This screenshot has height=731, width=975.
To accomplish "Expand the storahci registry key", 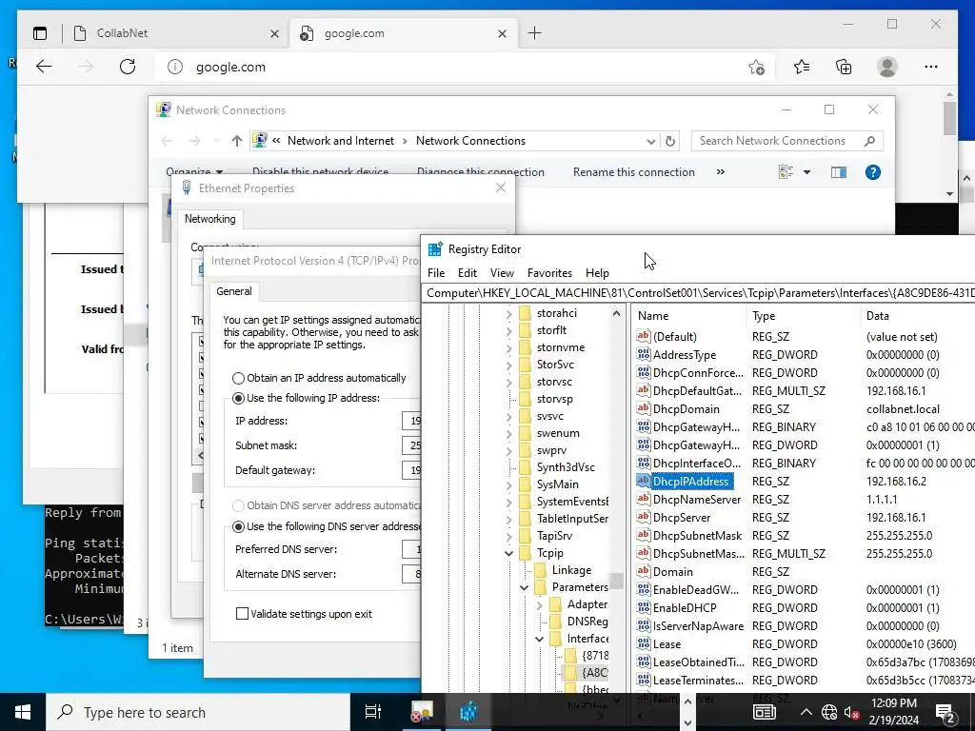I will (508, 313).
